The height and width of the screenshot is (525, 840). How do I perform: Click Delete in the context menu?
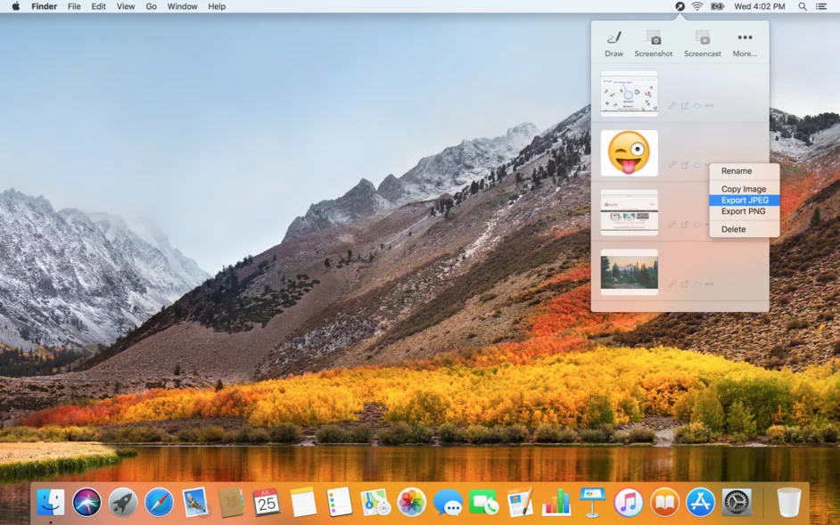click(733, 229)
